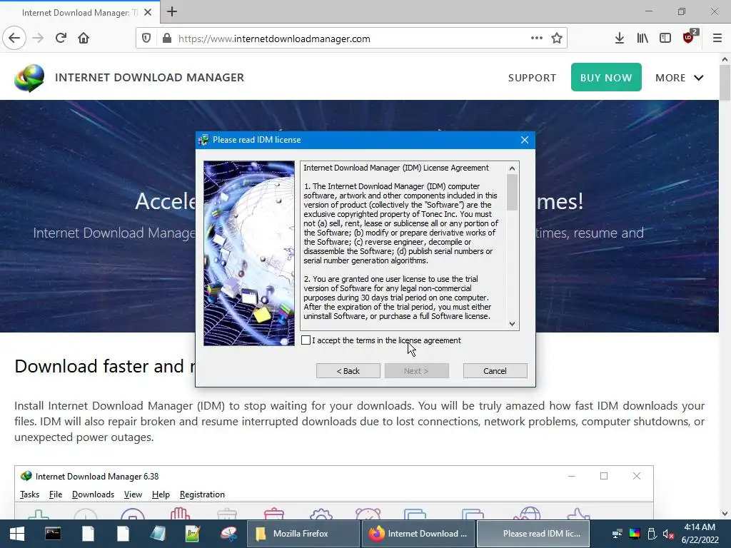
Task: Click the Back button in the license dialog
Action: 348,371
